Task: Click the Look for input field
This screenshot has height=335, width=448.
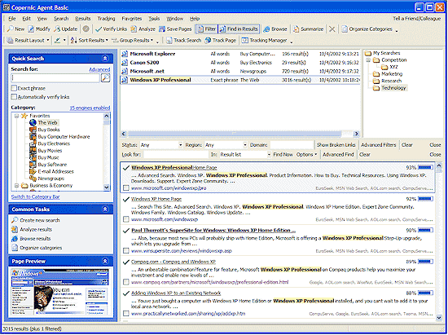Action: coord(176,154)
